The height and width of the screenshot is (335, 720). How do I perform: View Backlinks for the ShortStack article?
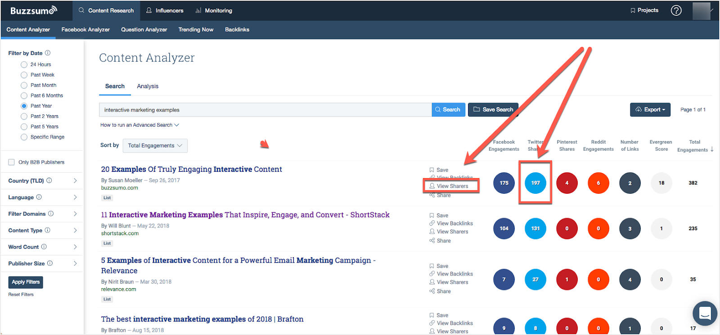pos(451,223)
